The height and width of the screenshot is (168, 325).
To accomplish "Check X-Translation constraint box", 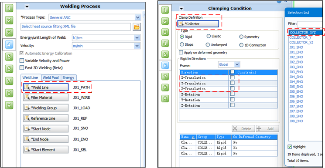I will point(233,77).
